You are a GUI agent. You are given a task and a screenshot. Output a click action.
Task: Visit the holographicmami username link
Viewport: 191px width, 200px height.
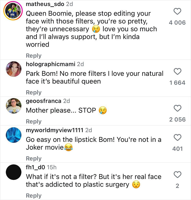click(x=50, y=64)
